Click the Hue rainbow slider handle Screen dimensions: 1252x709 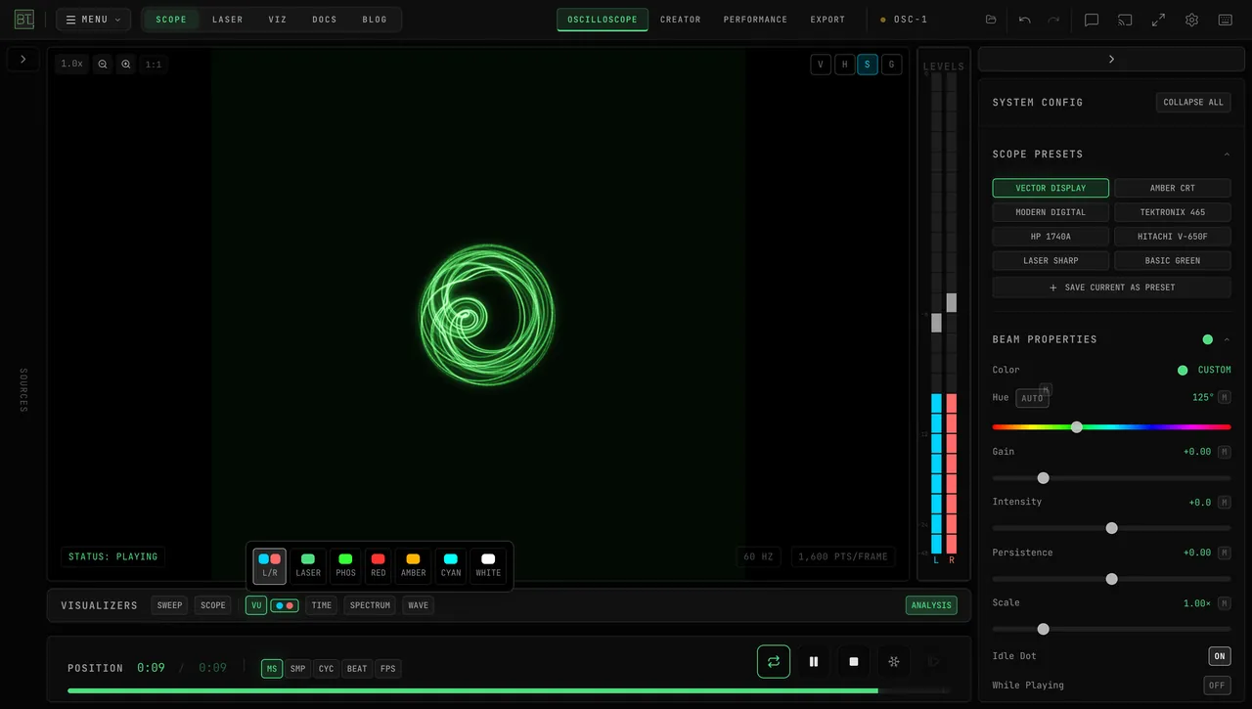(1077, 427)
